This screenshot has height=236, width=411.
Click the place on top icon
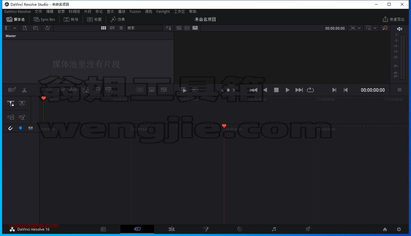97,90
